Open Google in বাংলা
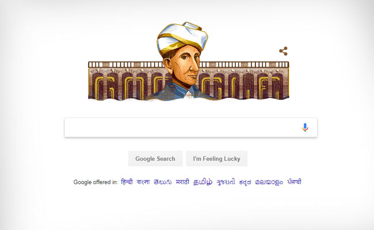This screenshot has height=230, width=374. coord(143,182)
